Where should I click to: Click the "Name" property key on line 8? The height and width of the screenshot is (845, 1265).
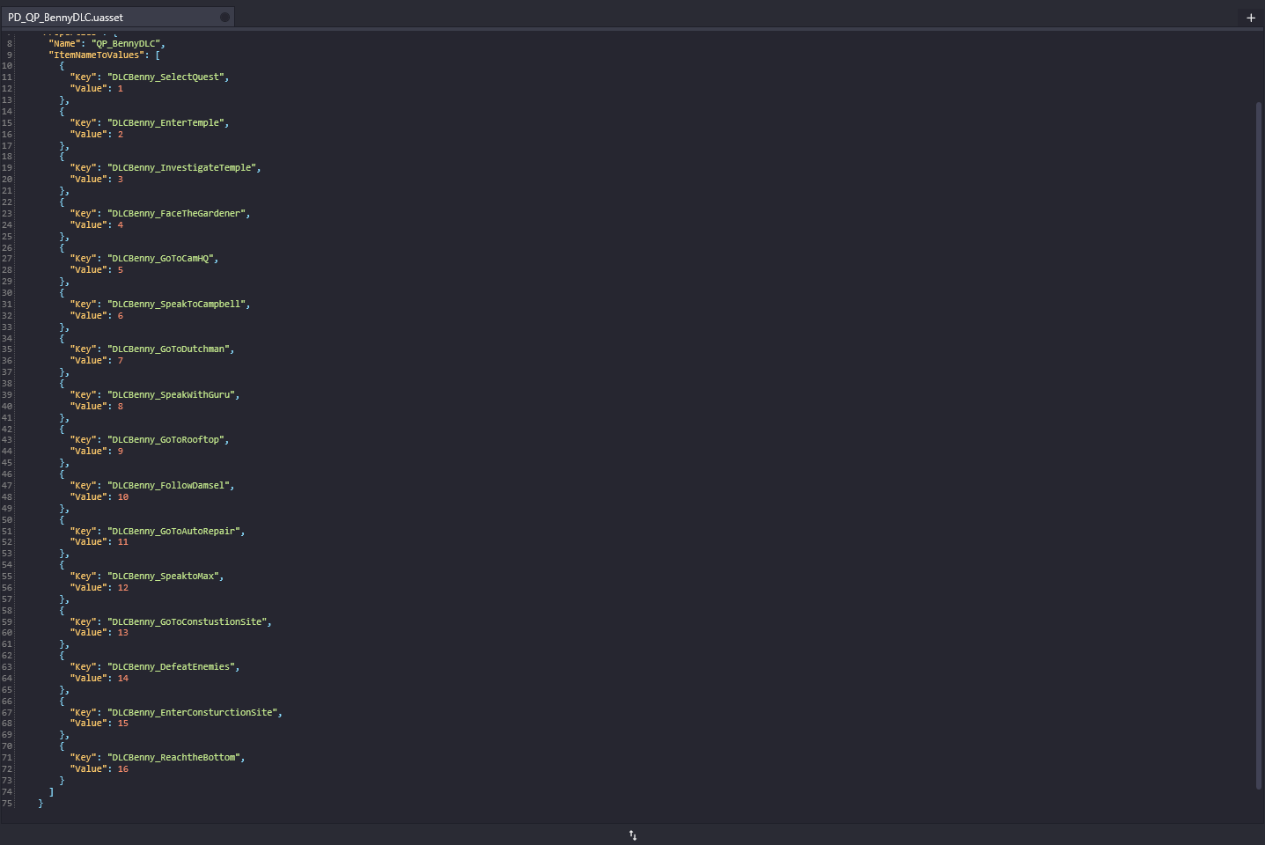point(64,43)
